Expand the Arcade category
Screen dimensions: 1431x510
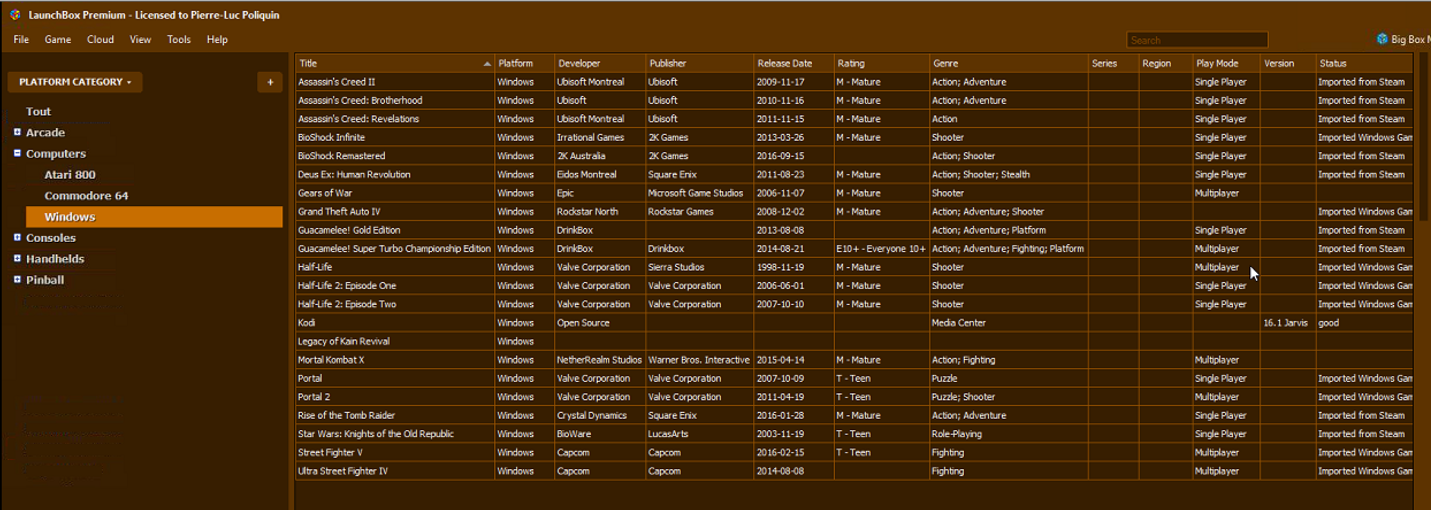(17, 132)
